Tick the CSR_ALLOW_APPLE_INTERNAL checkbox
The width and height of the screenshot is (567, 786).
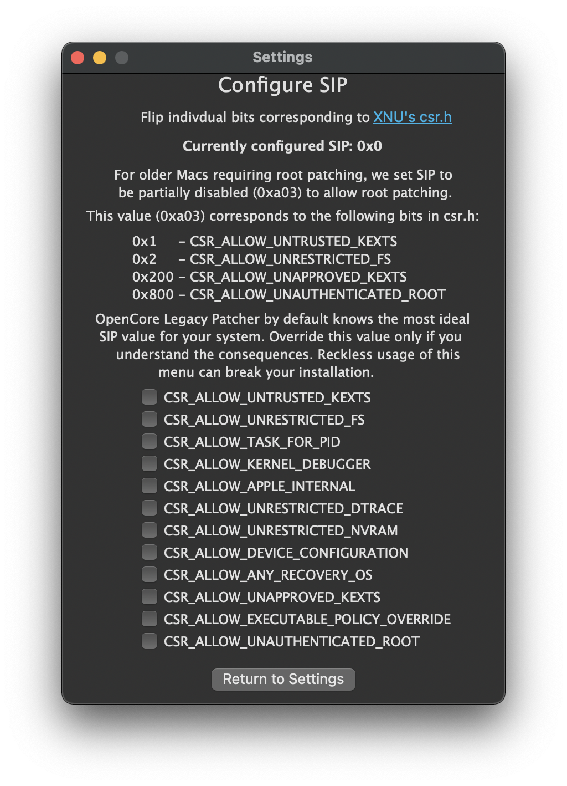[150, 486]
